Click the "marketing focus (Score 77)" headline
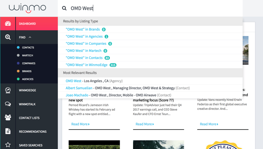 [153, 100]
